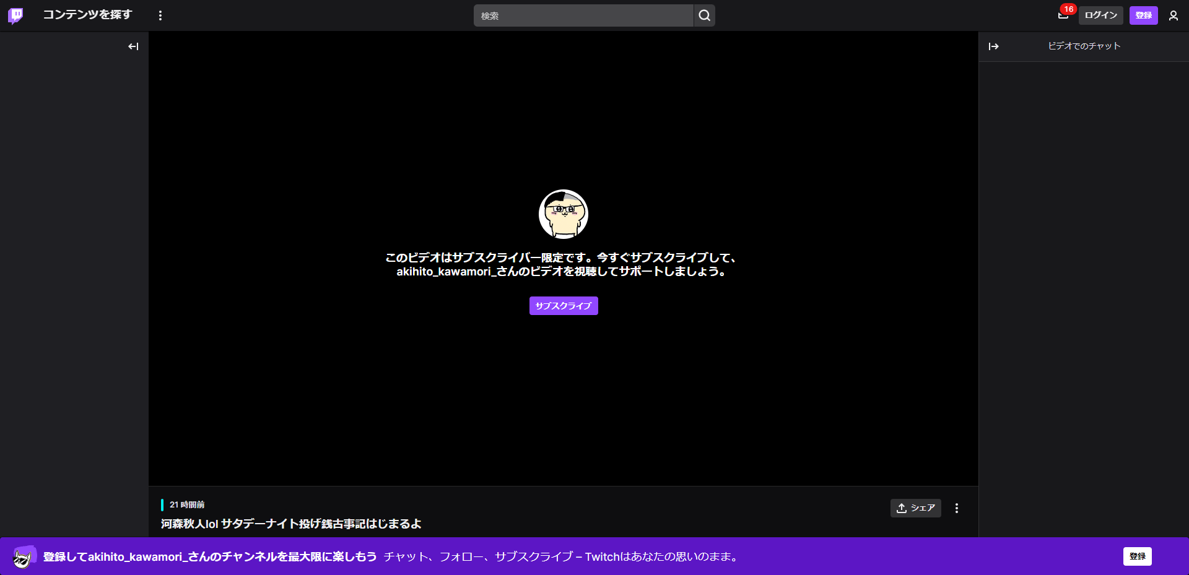Viewport: 1189px width, 575px height.
Task: Click the ログイン button
Action: pyautogui.click(x=1101, y=15)
